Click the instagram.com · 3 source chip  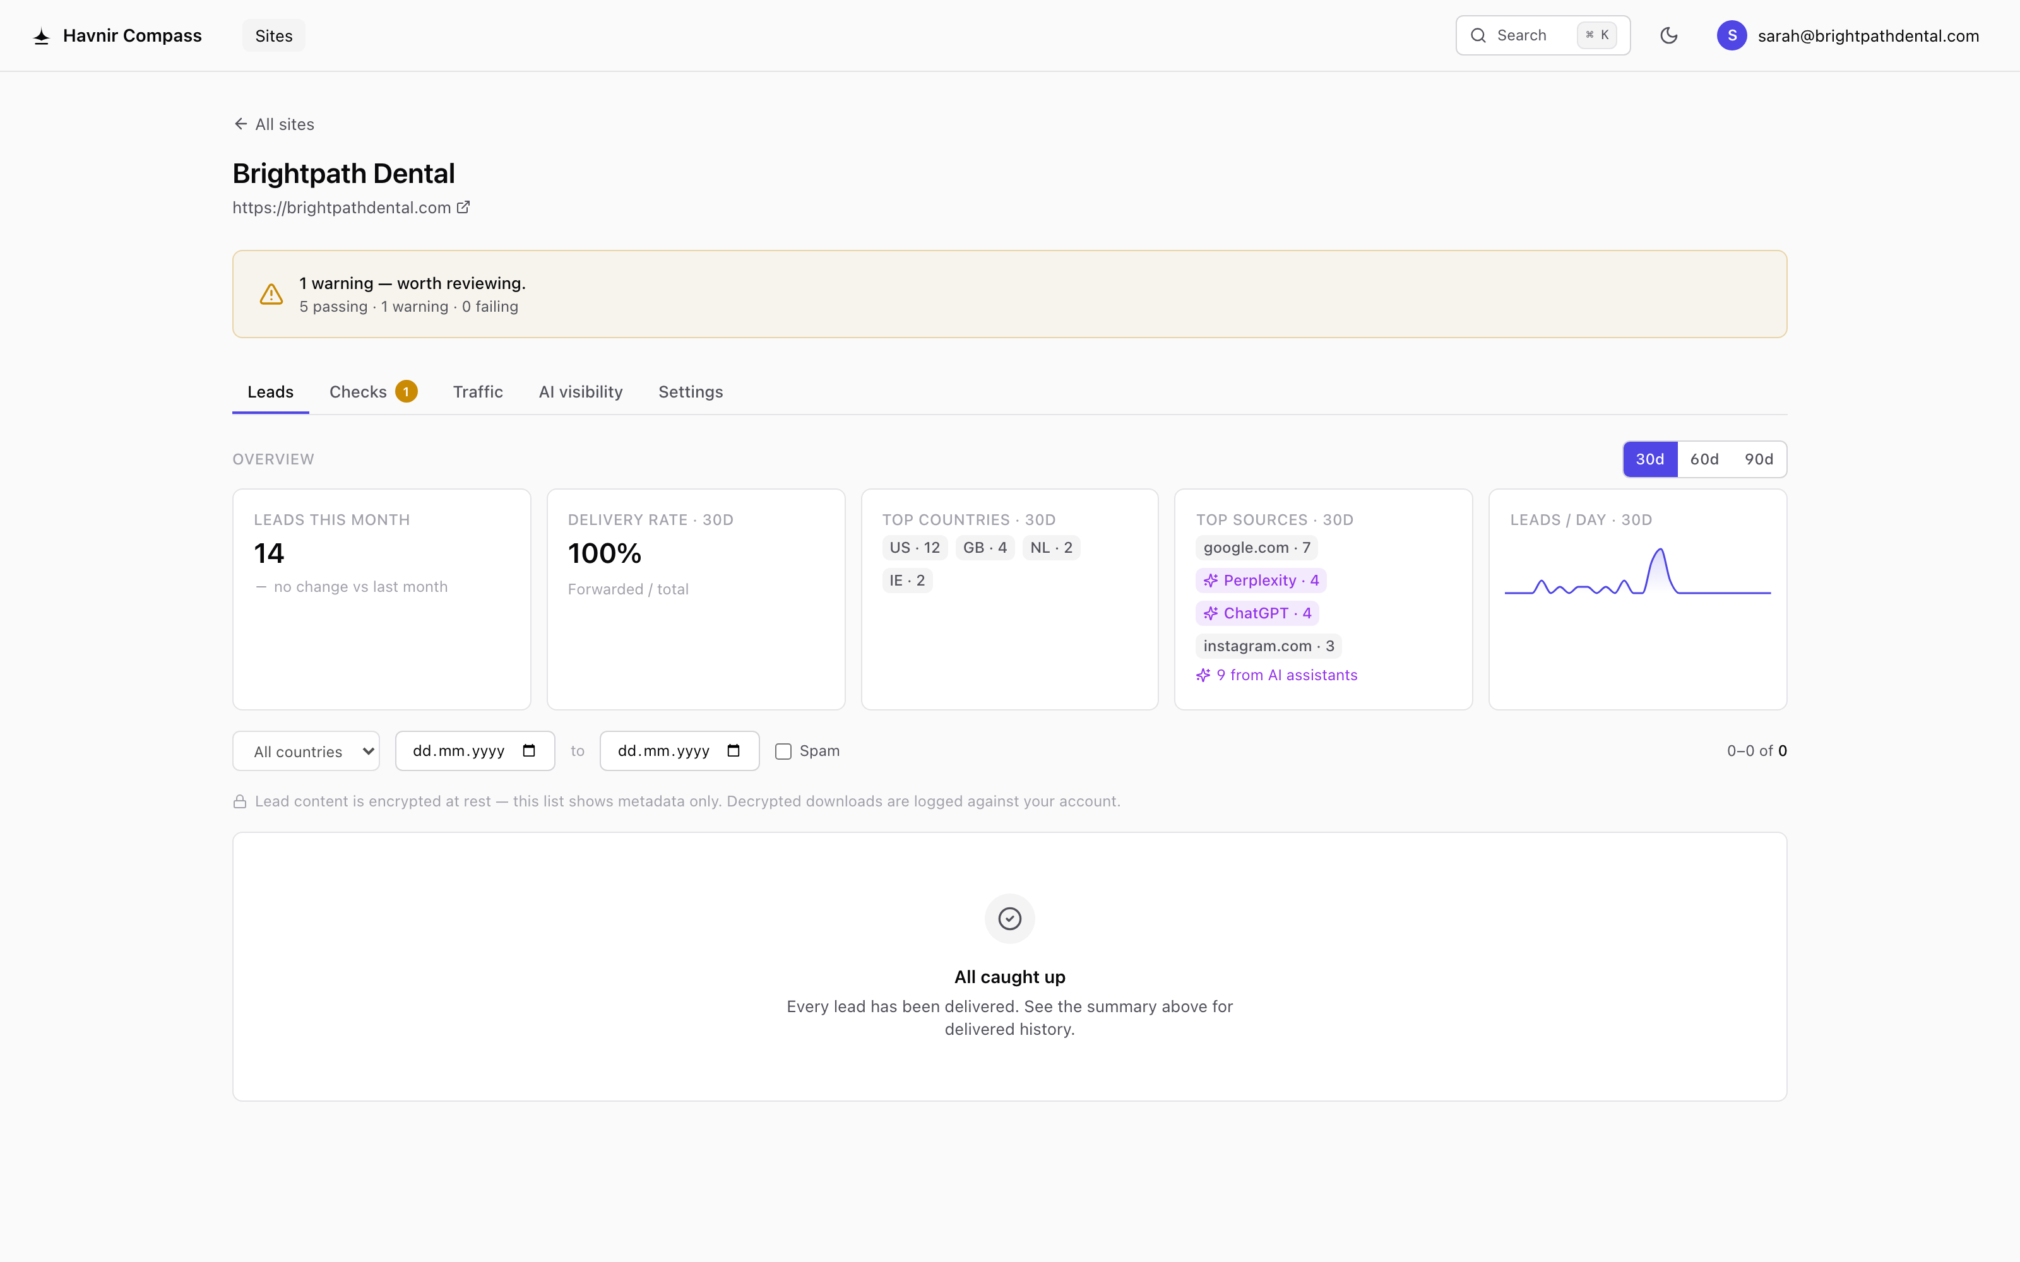tap(1268, 646)
